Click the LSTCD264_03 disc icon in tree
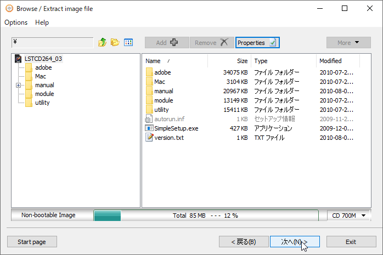The height and width of the screenshot is (255, 383). pos(18,59)
